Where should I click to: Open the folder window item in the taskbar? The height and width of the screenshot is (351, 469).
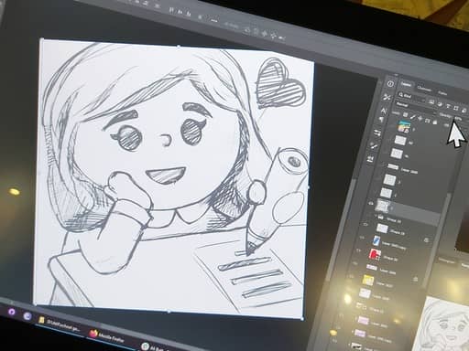(60, 324)
